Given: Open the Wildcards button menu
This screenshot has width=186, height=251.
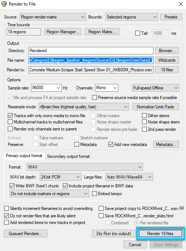Looking at the screenshot, I should 167,60.
